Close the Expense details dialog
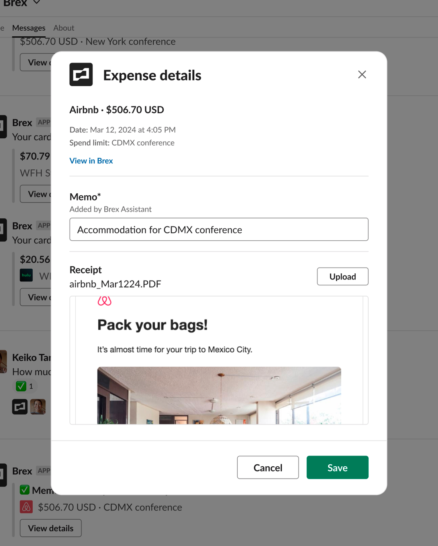 362,75
